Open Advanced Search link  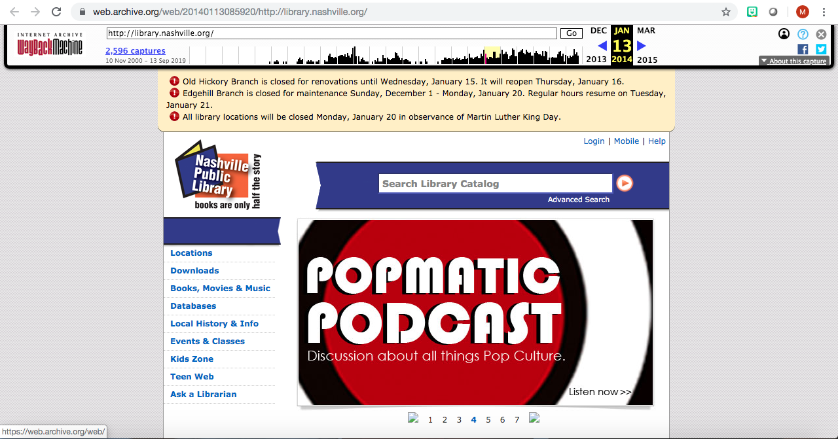[x=579, y=200]
